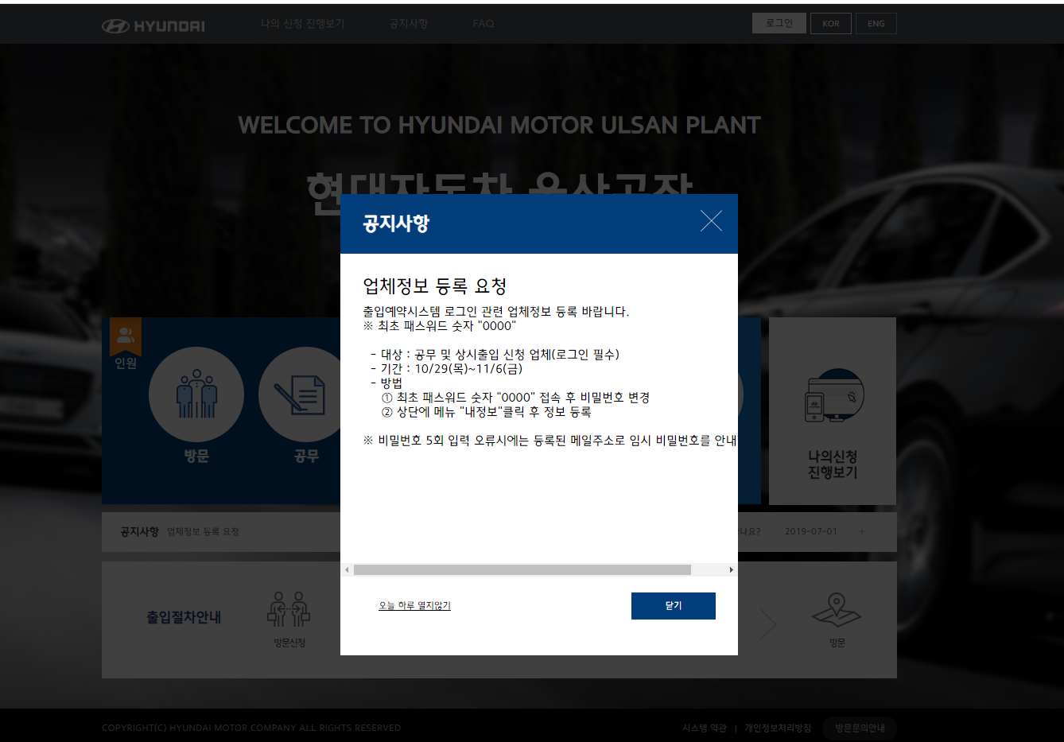
Task: Click the 오늘 하루 열지않기 link
Action: click(414, 606)
